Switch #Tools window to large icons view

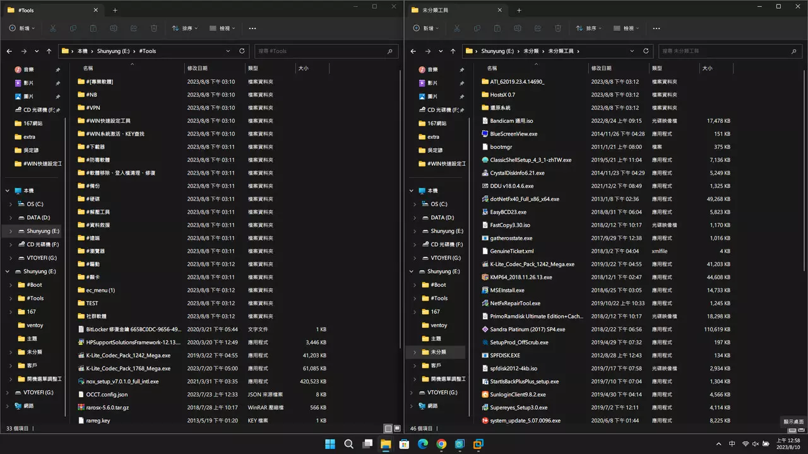396,429
